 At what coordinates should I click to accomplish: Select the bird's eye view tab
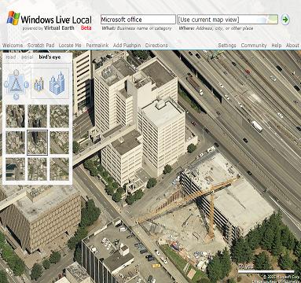[x=50, y=57]
